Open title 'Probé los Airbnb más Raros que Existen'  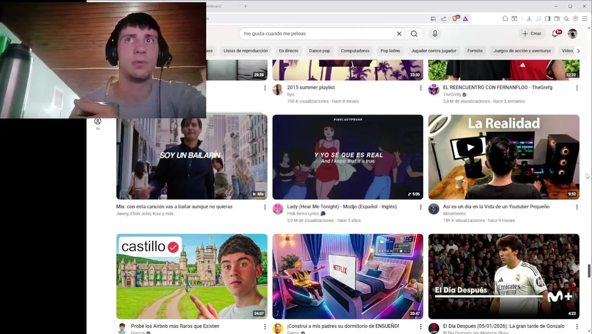click(x=175, y=326)
